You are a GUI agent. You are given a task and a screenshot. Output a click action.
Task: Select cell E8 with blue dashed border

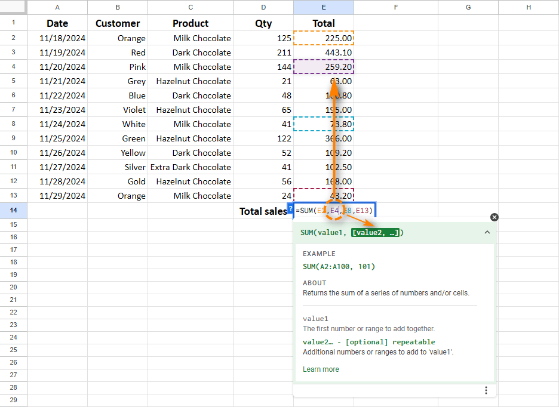[x=324, y=124]
